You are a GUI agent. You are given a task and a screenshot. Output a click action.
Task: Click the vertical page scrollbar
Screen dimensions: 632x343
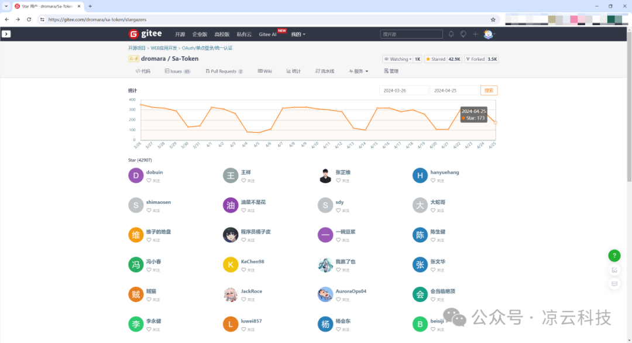click(628, 107)
